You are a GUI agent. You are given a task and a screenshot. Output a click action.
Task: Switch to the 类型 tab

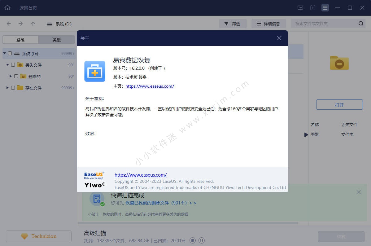[x=57, y=40]
